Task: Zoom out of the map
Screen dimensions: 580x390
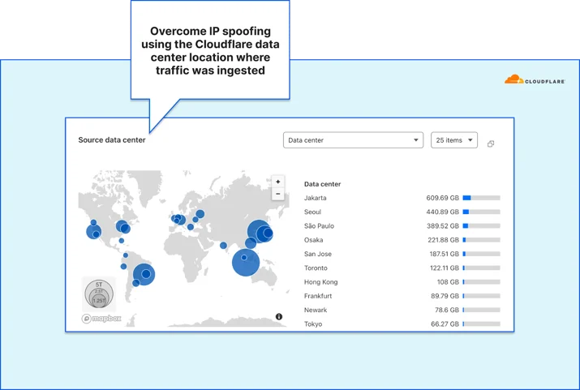Action: (277, 194)
